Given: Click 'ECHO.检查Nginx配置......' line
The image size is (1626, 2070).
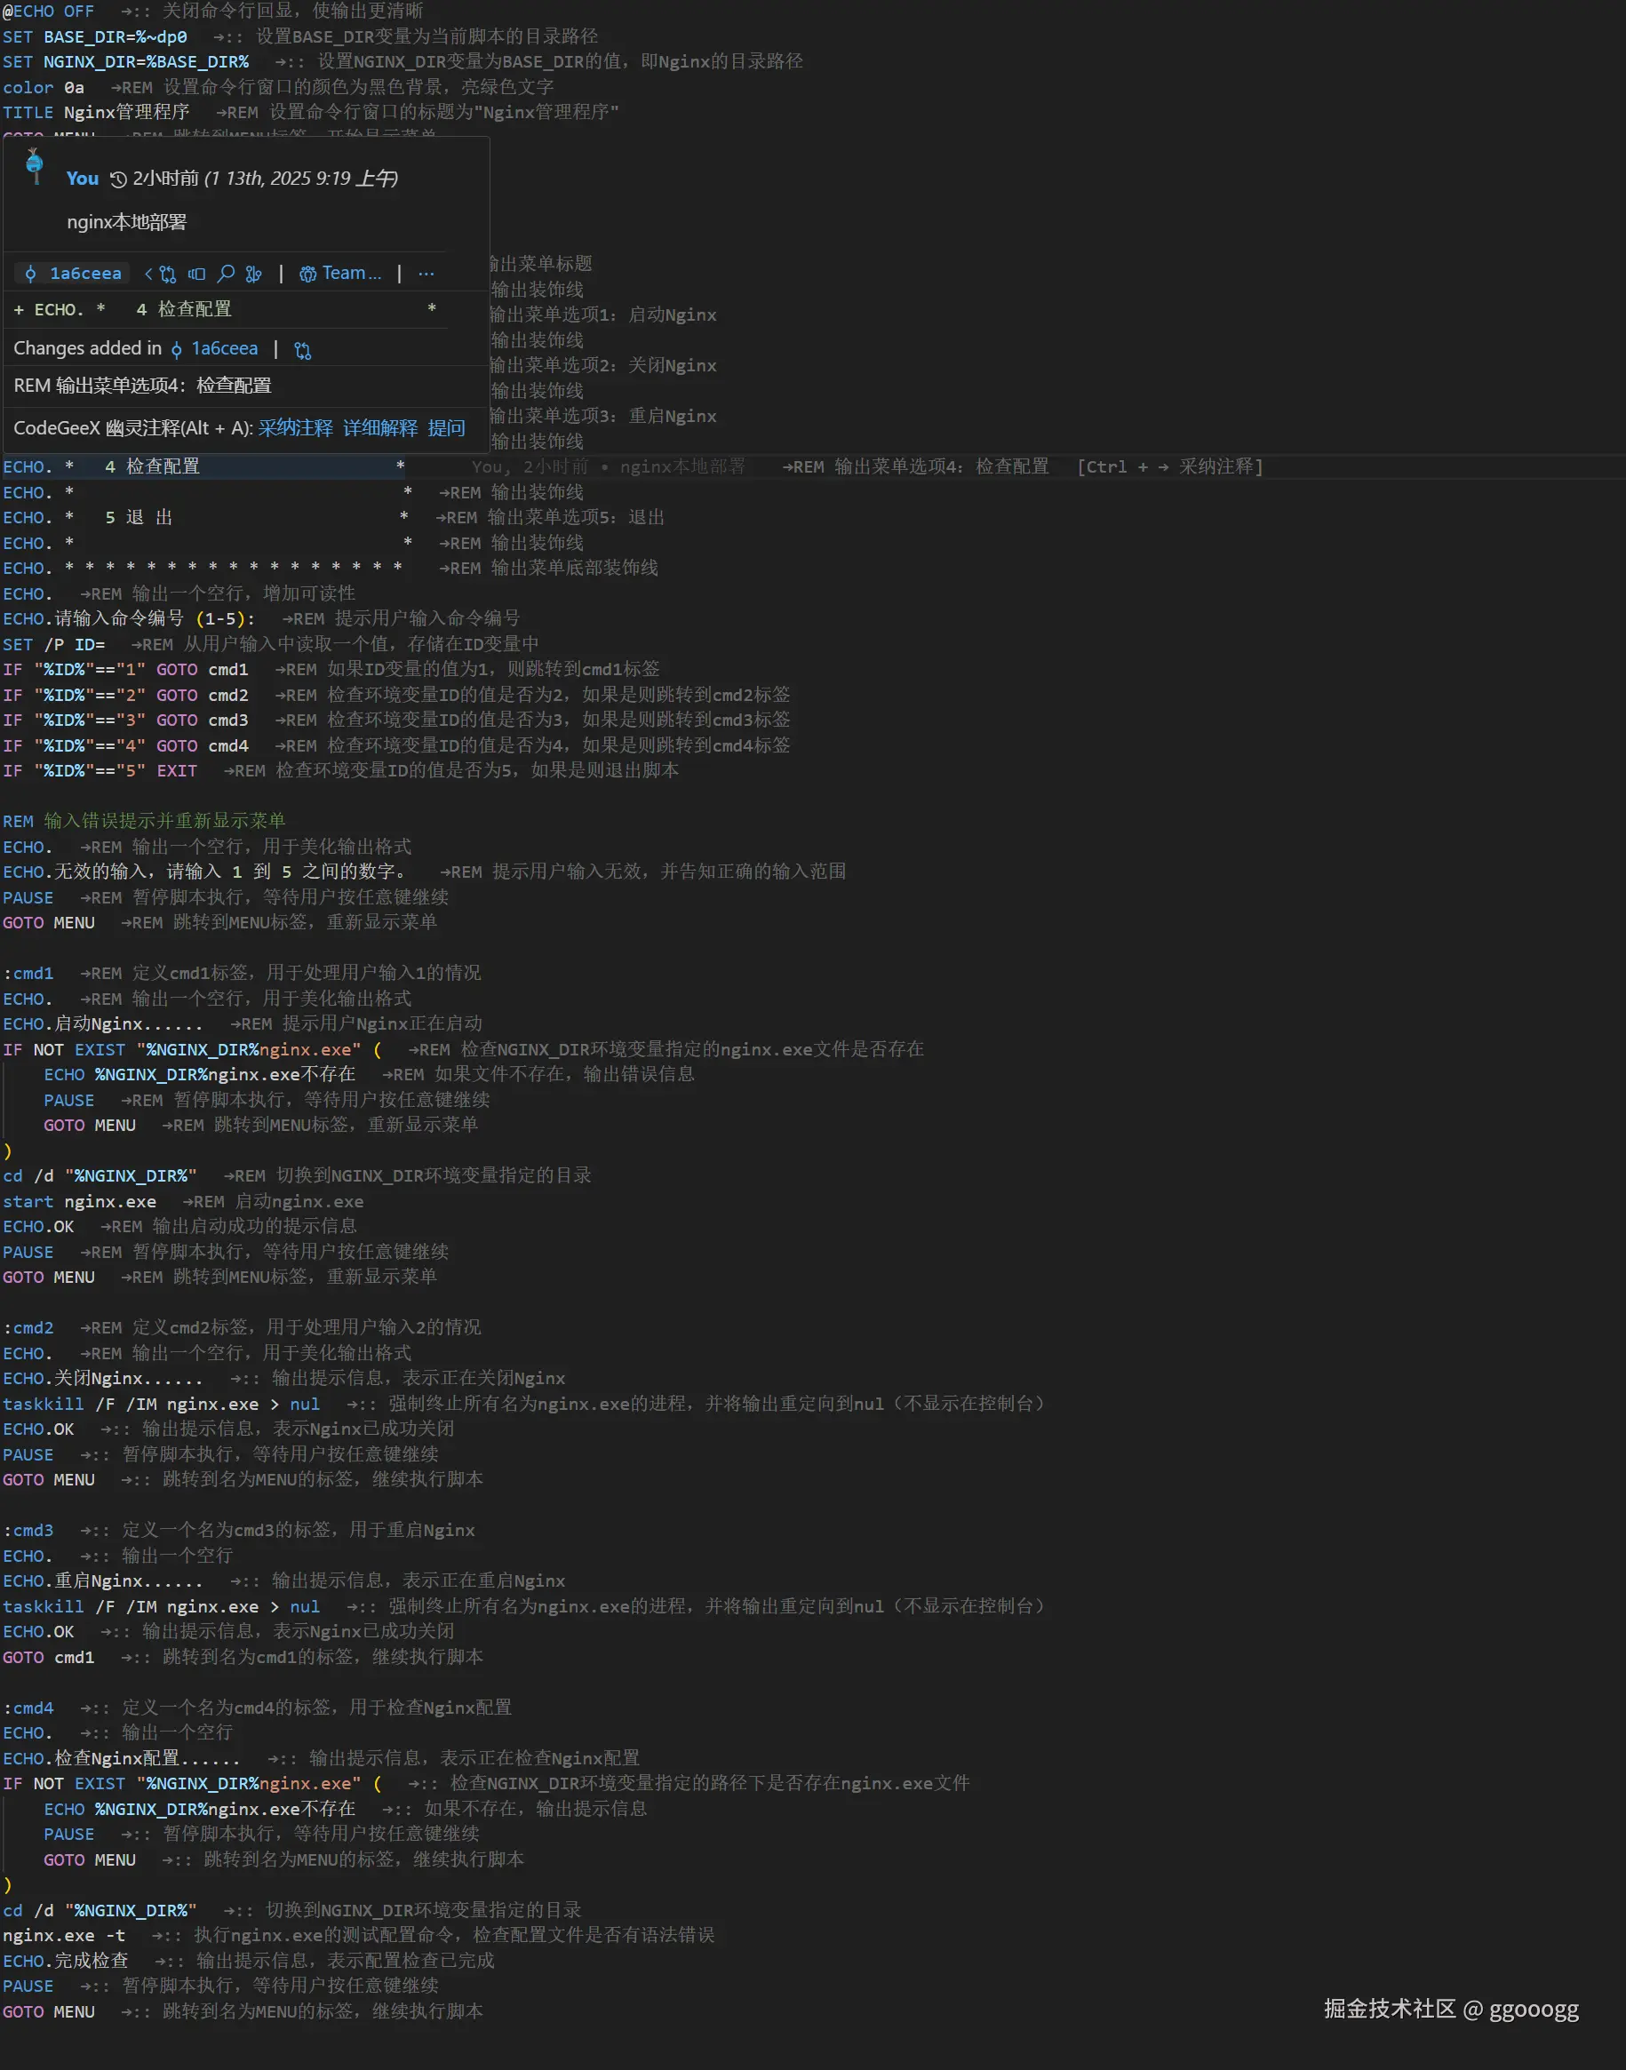Looking at the screenshot, I should pos(121,1759).
